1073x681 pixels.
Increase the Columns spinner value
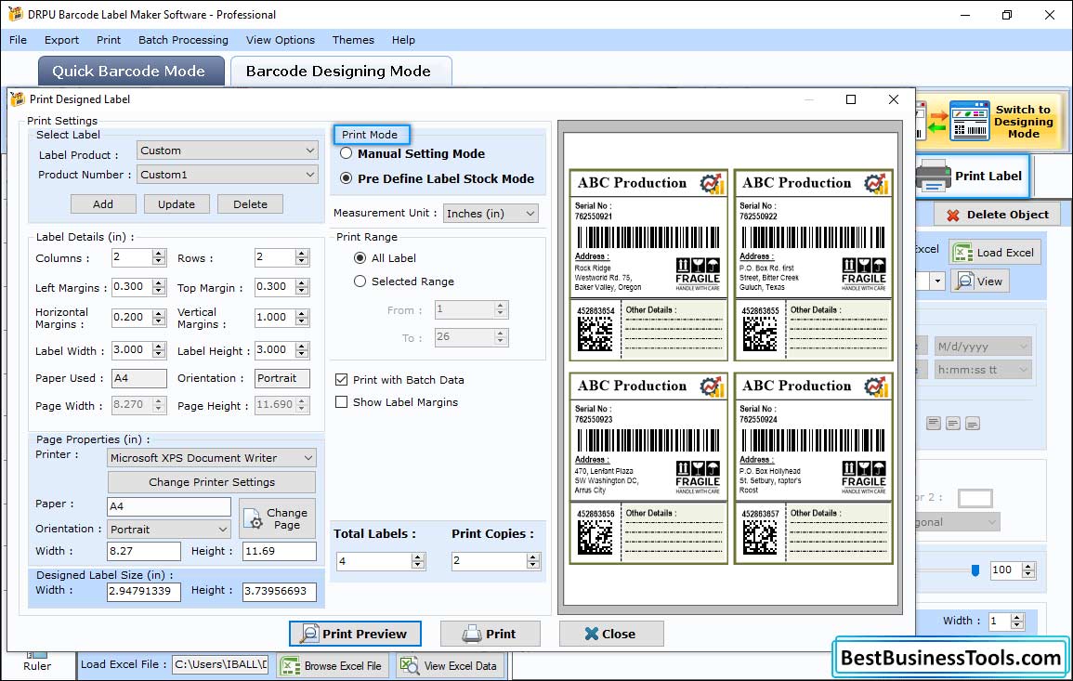click(159, 254)
